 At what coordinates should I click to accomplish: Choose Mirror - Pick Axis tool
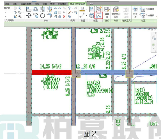pos(42,9)
